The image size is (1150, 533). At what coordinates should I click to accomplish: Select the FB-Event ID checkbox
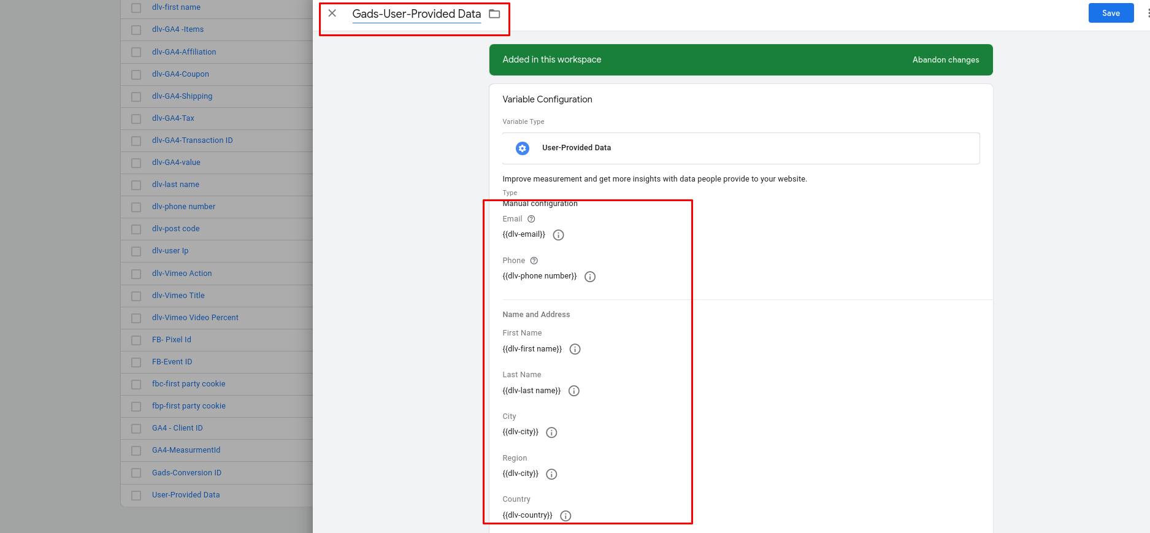(136, 362)
